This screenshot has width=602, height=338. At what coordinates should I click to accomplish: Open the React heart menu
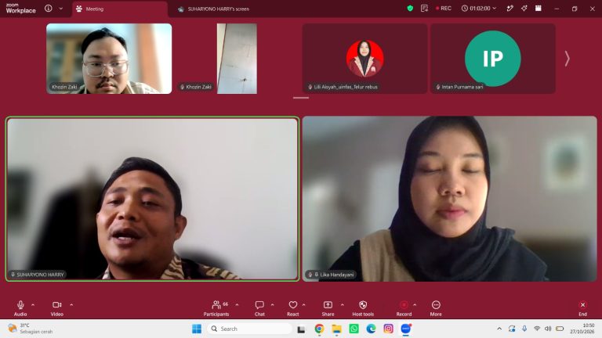click(x=293, y=308)
